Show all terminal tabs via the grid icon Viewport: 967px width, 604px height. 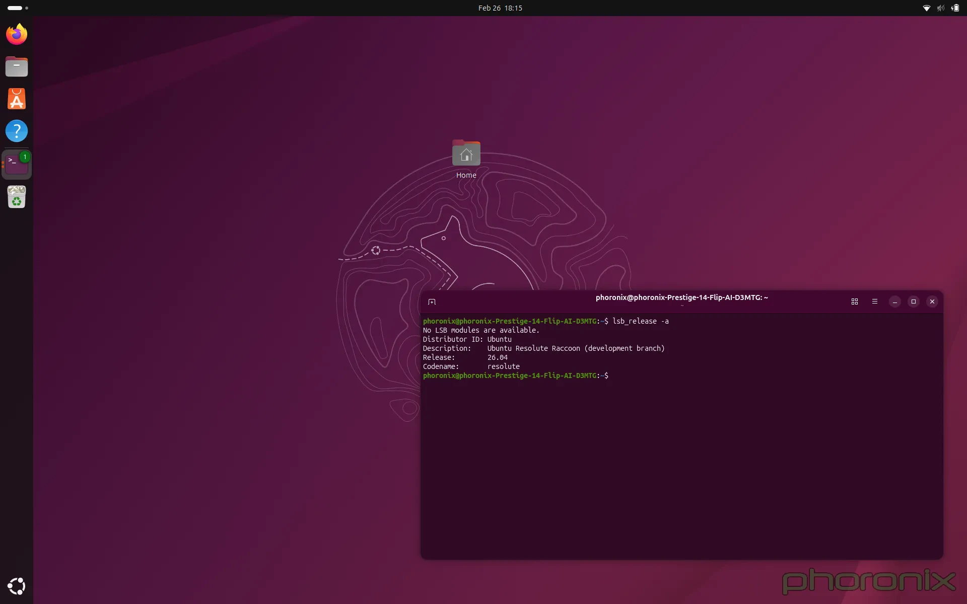(854, 301)
